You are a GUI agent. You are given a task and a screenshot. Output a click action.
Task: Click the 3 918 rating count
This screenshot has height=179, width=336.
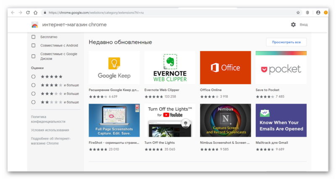pos(224,96)
